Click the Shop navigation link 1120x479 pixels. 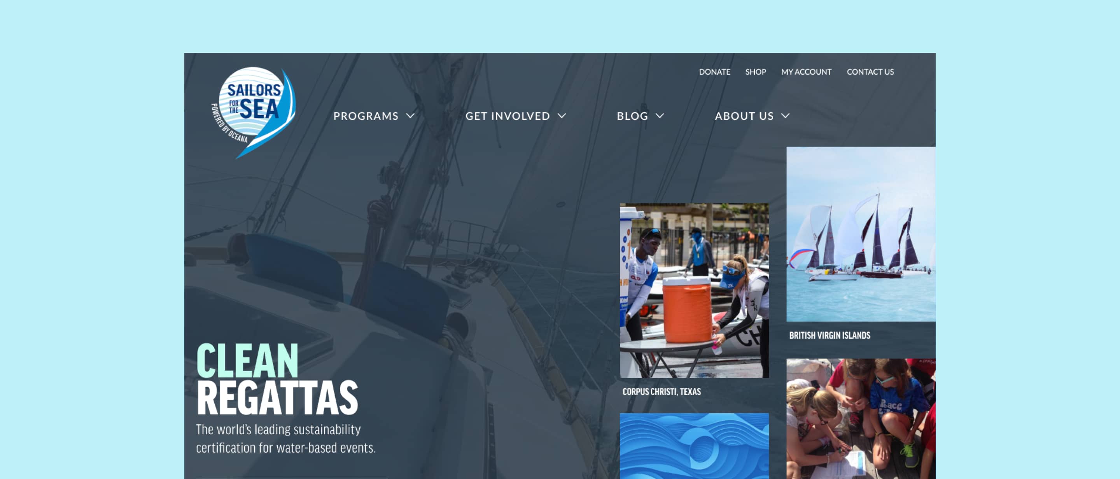point(755,72)
